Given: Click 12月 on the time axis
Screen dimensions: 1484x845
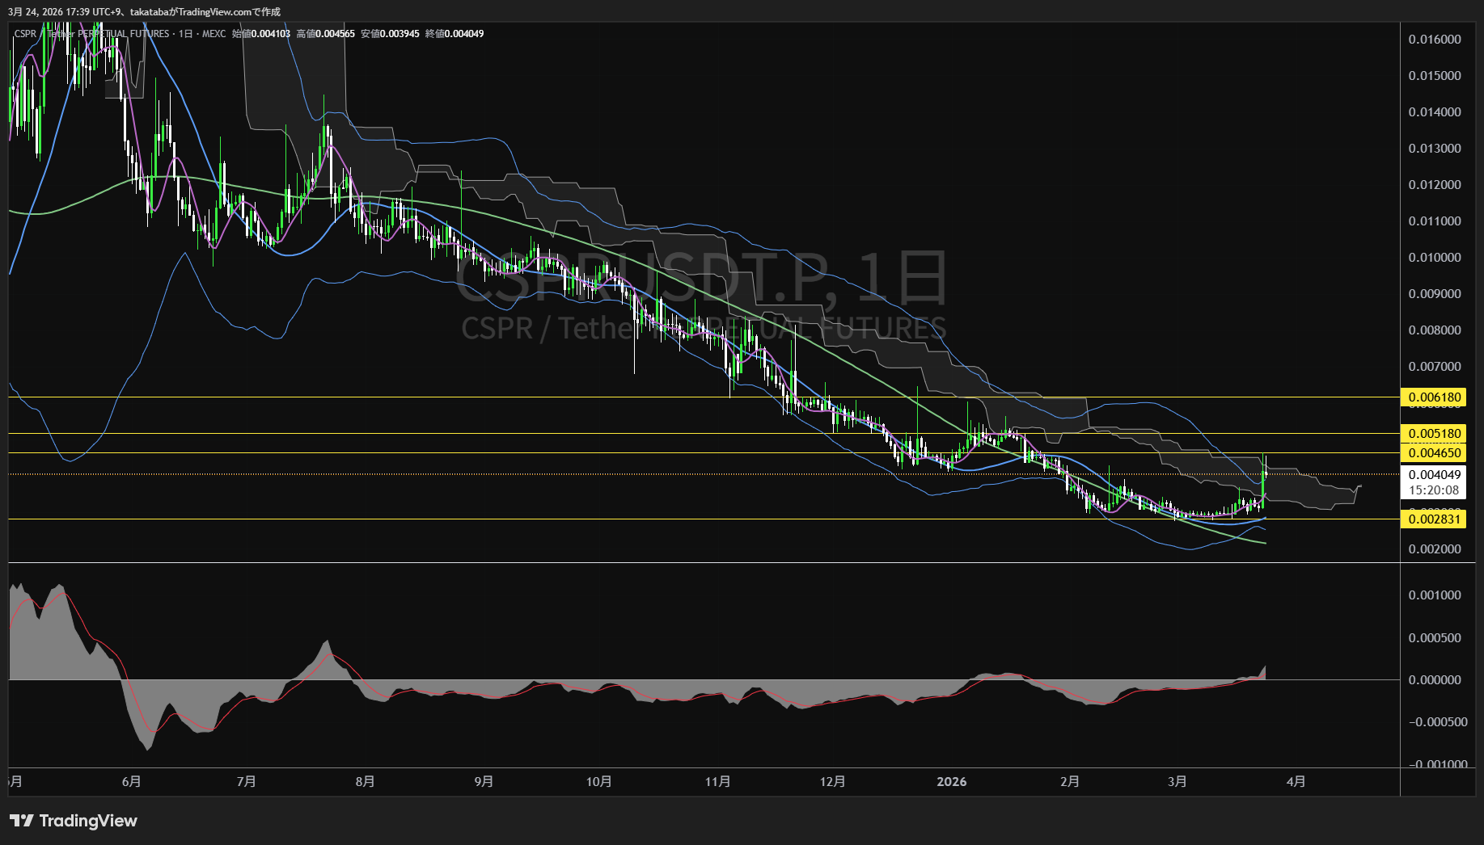Looking at the screenshot, I should 832,782.
